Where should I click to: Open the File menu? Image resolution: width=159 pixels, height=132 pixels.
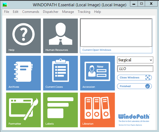coord(7,12)
